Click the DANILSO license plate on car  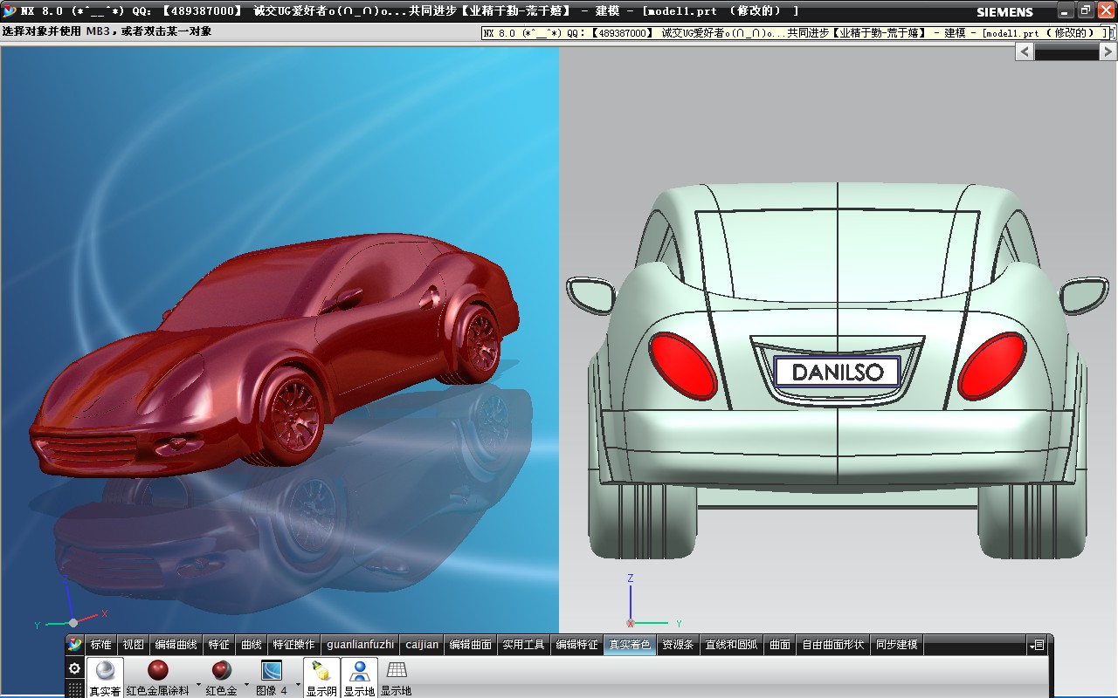pyautogui.click(x=837, y=372)
